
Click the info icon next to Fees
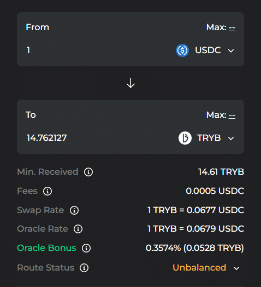pyautogui.click(x=48, y=191)
